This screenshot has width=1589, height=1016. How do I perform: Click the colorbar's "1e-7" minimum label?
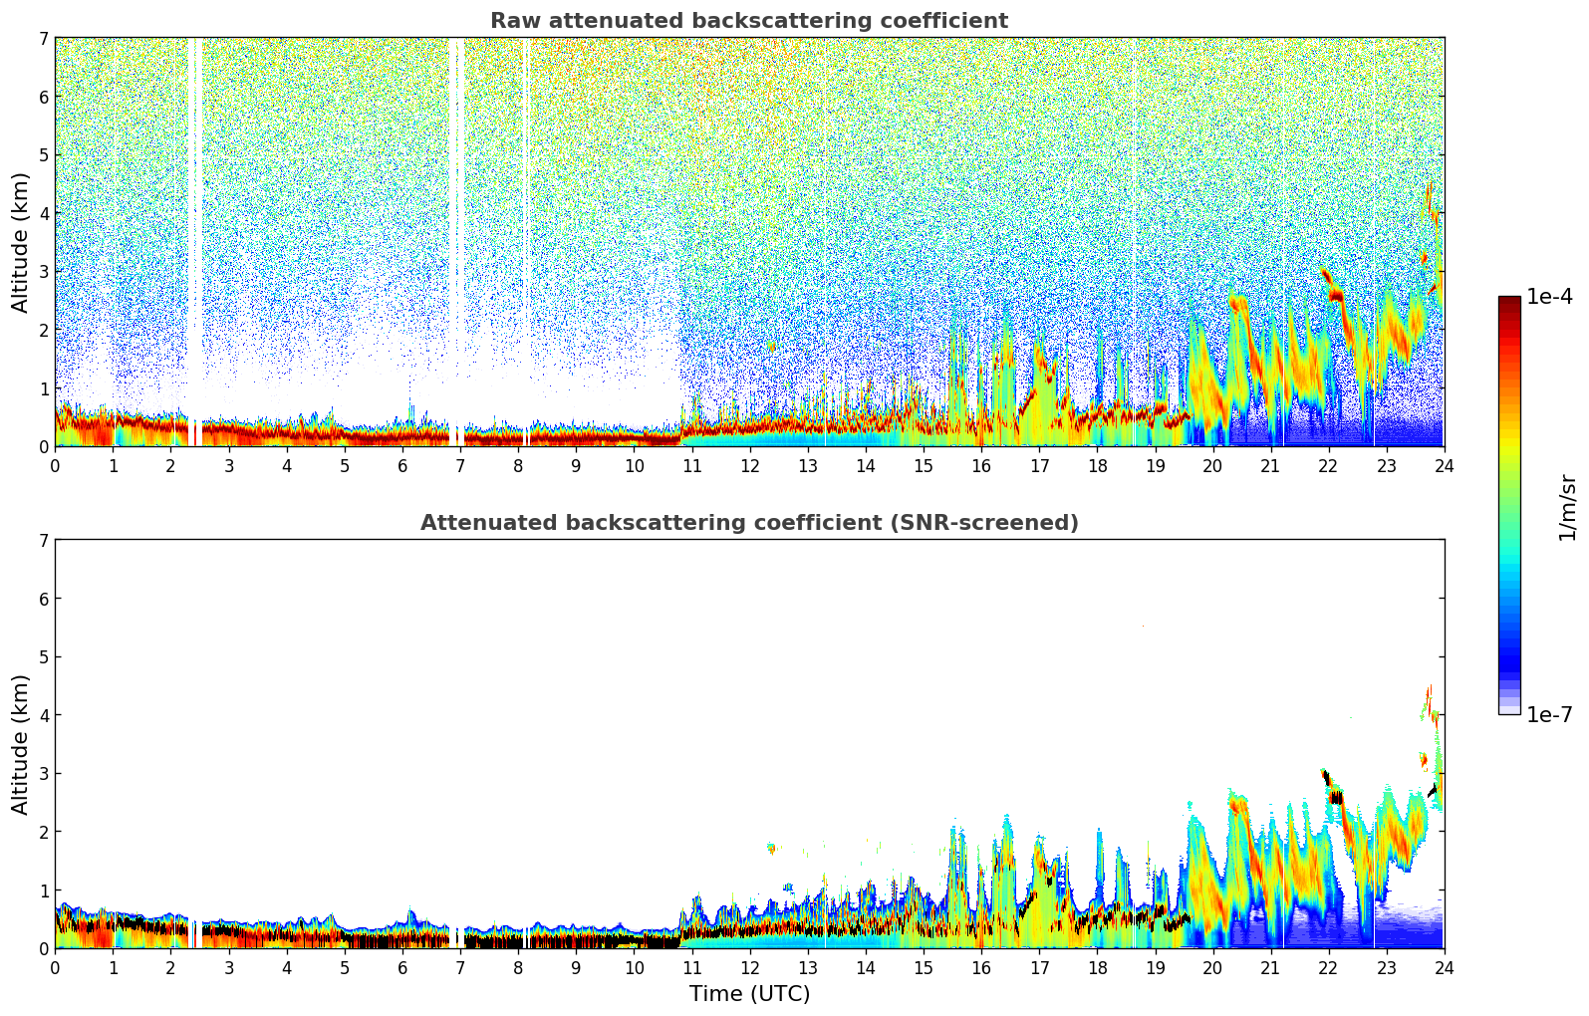pyautogui.click(x=1549, y=715)
